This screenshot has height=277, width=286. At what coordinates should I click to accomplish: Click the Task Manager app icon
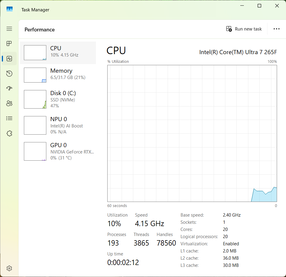[10, 9]
